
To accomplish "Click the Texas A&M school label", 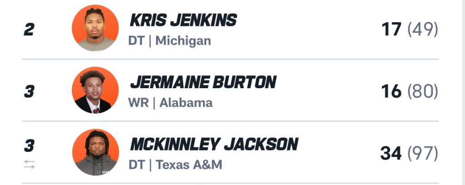I will click(189, 165).
